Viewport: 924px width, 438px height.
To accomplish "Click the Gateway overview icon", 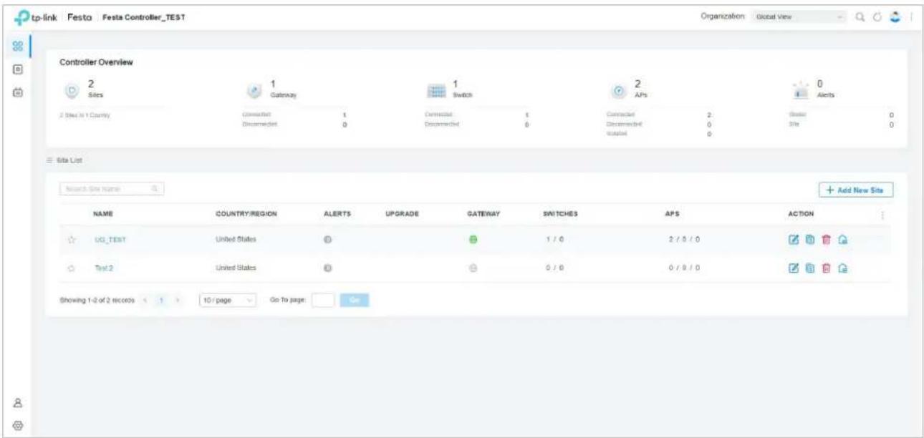I will pos(254,92).
